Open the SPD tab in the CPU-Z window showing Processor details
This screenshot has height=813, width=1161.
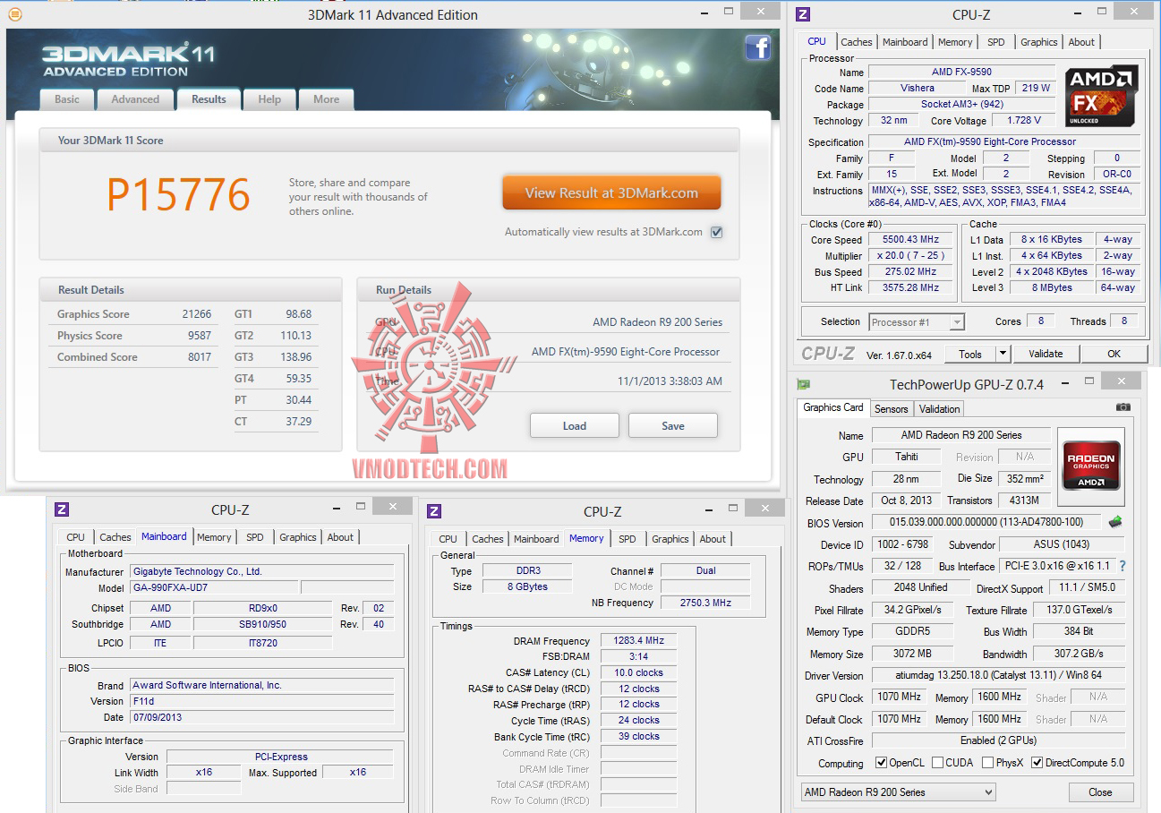tap(996, 42)
